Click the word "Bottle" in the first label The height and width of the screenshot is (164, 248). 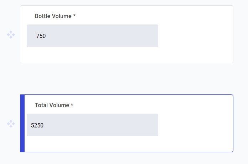(x=43, y=16)
